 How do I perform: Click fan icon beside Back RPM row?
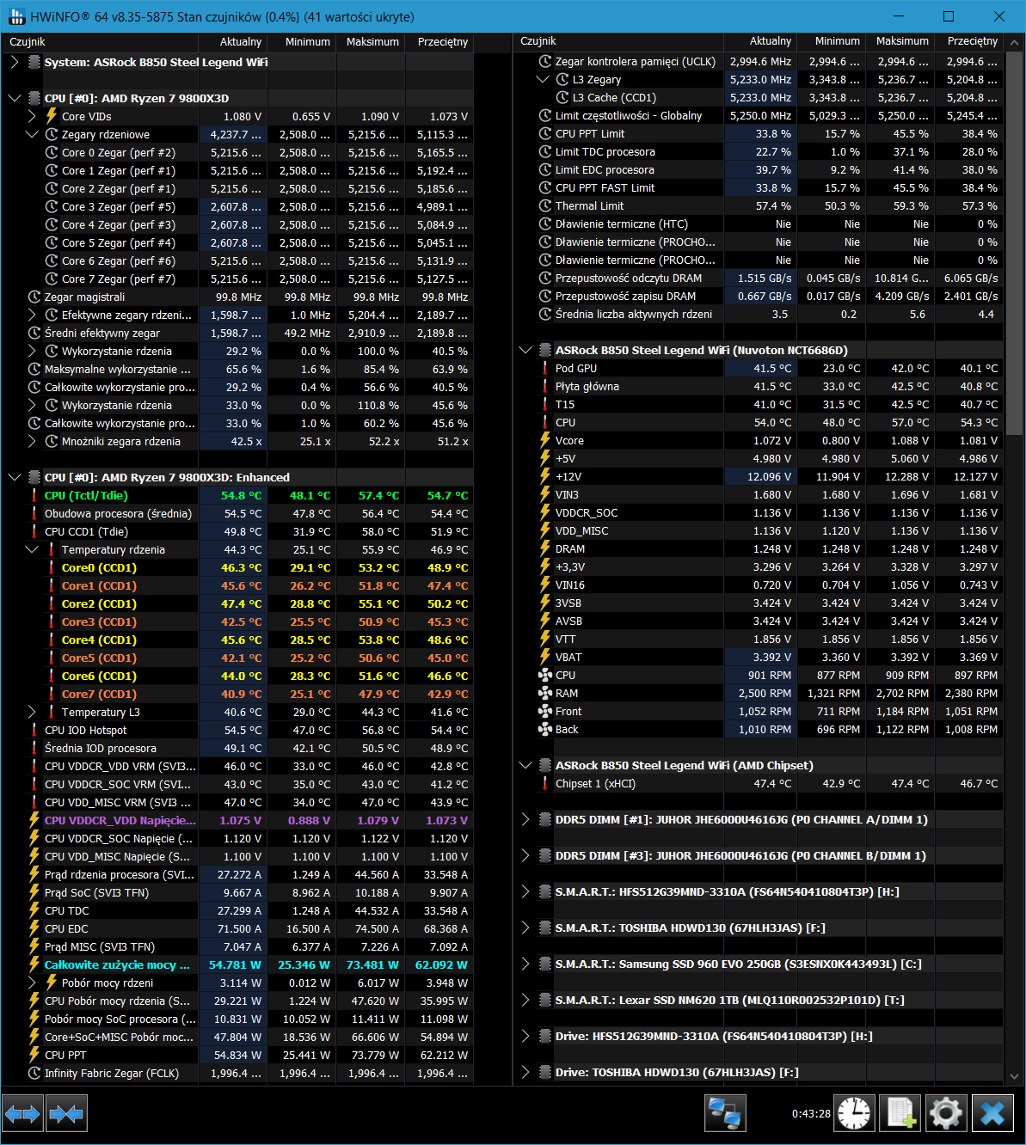pyautogui.click(x=544, y=729)
